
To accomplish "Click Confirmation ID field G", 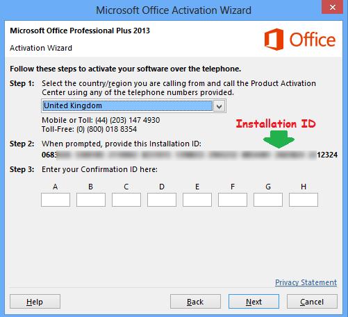I will [x=268, y=200].
